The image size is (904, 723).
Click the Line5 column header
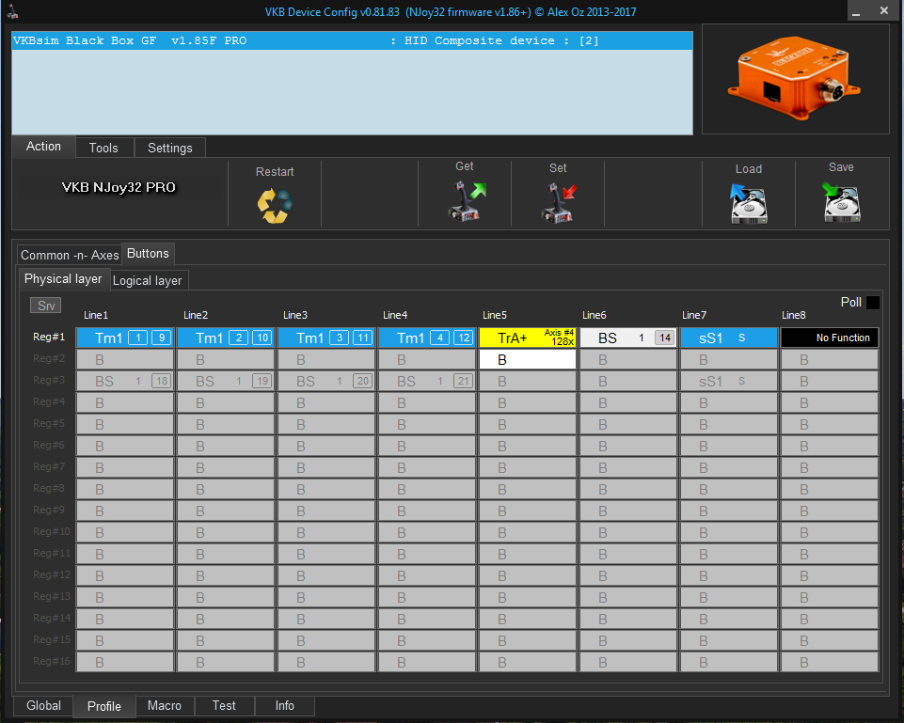(495, 315)
